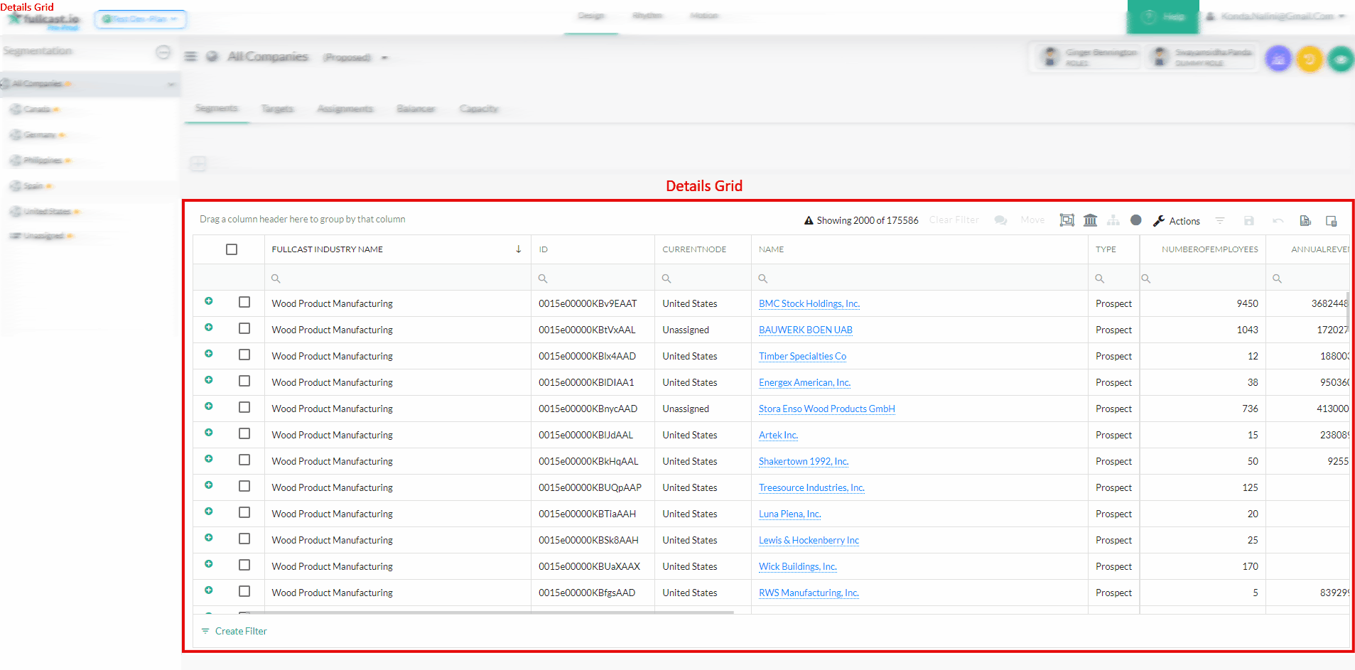The image size is (1355, 670).
Task: Click the Type column search field
Action: 1113,279
